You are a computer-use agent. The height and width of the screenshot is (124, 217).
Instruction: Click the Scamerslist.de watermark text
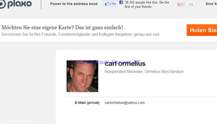[x=17, y=121]
